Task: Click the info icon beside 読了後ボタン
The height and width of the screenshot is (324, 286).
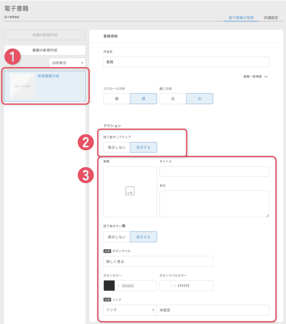Action: [124, 226]
